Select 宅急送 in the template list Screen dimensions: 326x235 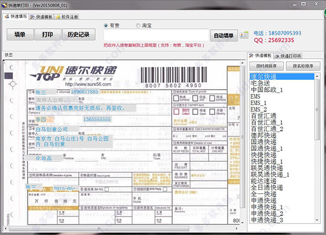click(282, 83)
